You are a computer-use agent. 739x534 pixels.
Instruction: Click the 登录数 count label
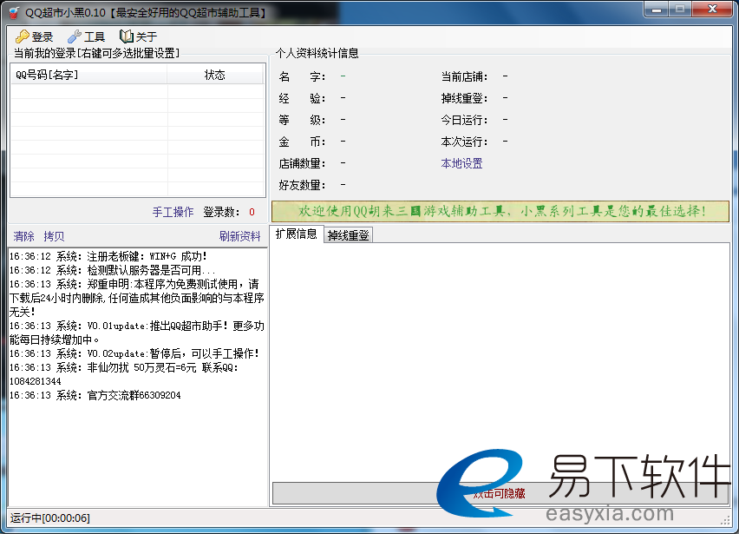(x=221, y=212)
